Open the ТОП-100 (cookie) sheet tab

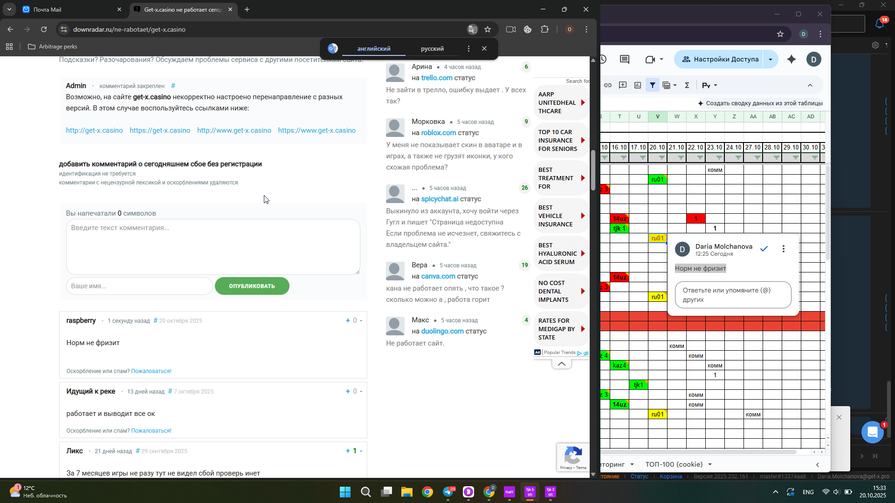(674, 464)
